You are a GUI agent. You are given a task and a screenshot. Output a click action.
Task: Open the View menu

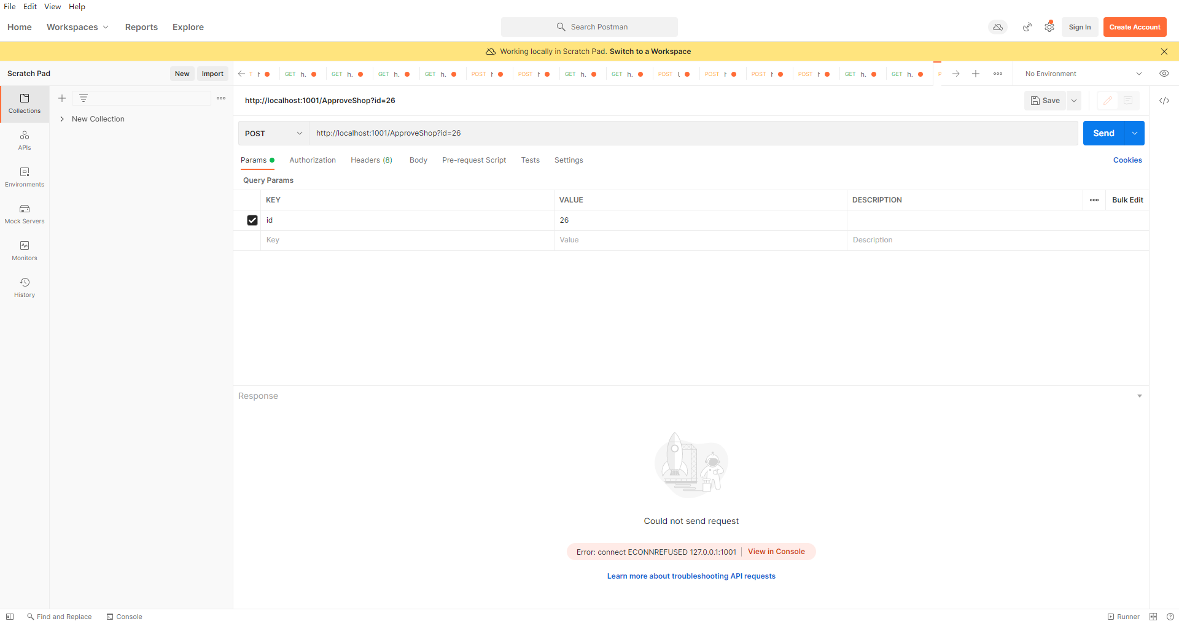pyautogui.click(x=52, y=7)
